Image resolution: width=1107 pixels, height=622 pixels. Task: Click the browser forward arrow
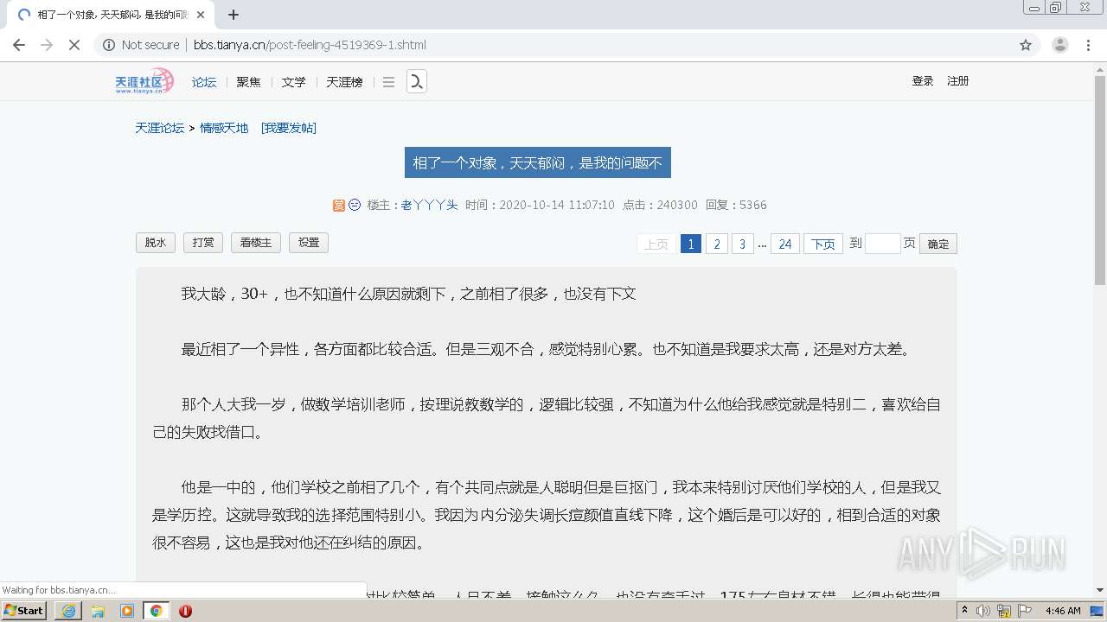pyautogui.click(x=47, y=45)
